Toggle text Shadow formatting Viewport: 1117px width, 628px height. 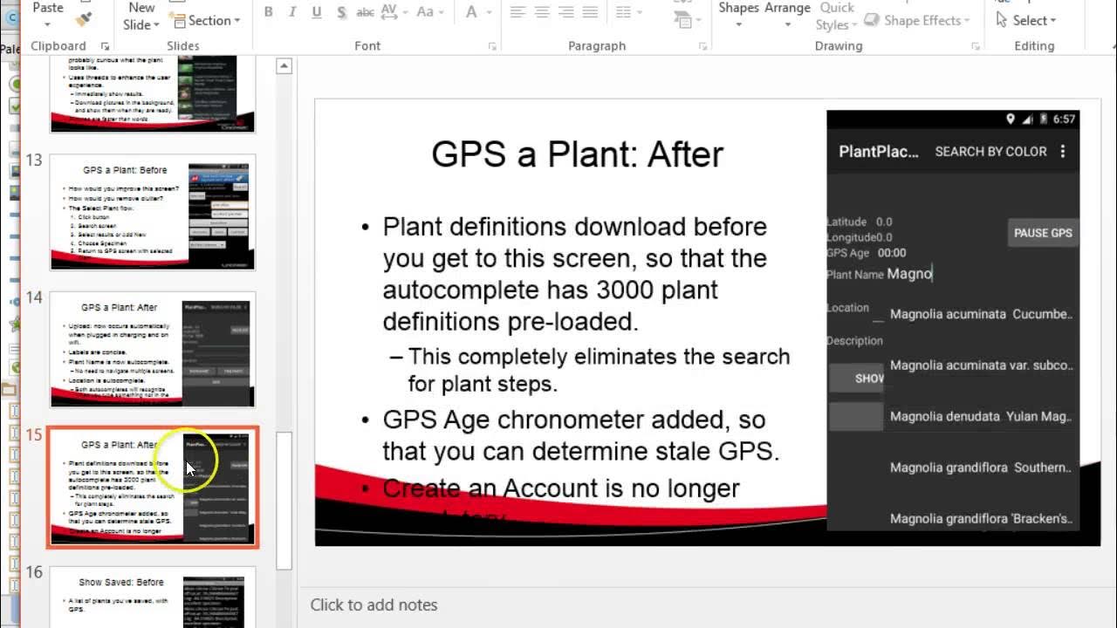(x=340, y=12)
